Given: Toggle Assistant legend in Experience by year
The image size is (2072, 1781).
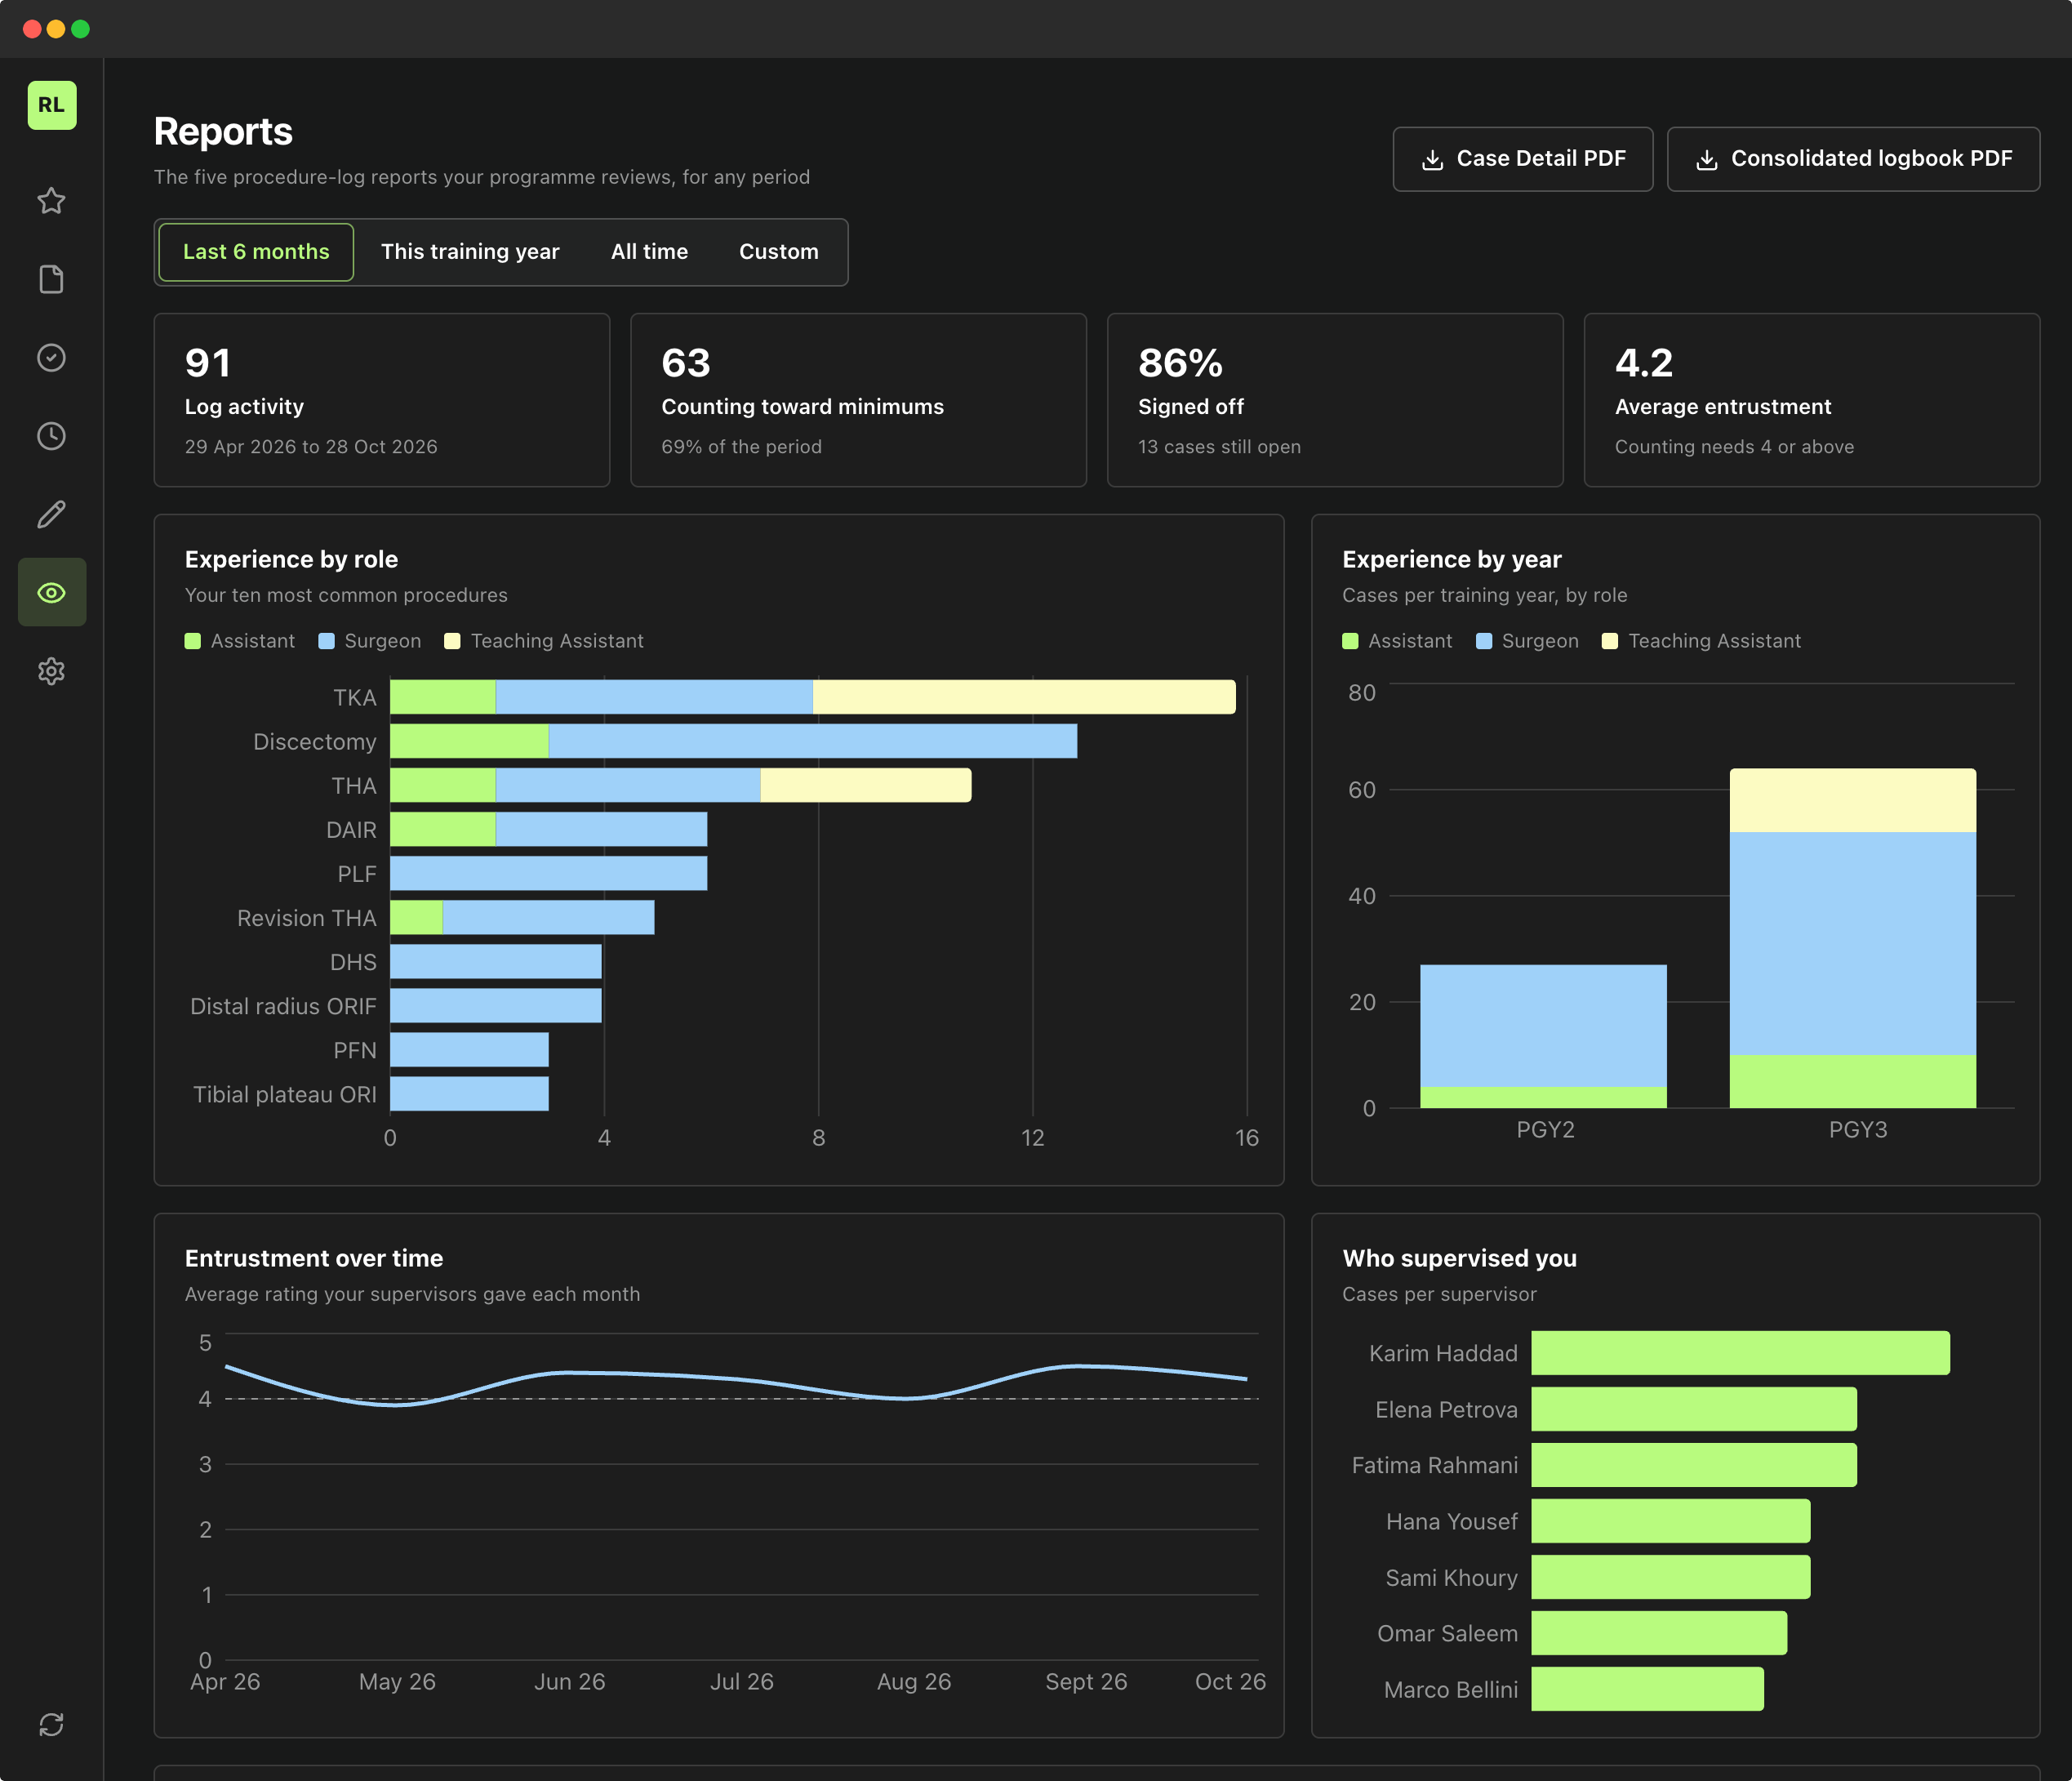Looking at the screenshot, I should [1397, 641].
